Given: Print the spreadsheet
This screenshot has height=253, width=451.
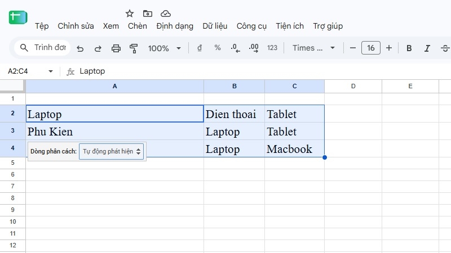Looking at the screenshot, I should (116, 48).
